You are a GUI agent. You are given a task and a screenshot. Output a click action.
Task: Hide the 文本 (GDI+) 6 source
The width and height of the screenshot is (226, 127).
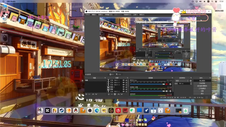(123, 82)
